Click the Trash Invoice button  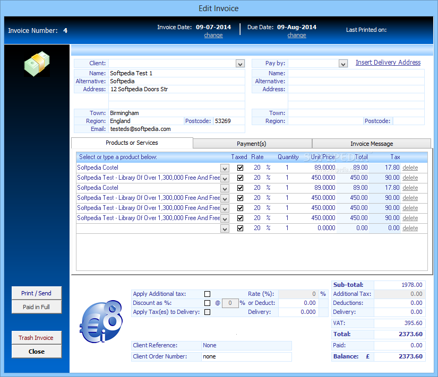coord(37,338)
